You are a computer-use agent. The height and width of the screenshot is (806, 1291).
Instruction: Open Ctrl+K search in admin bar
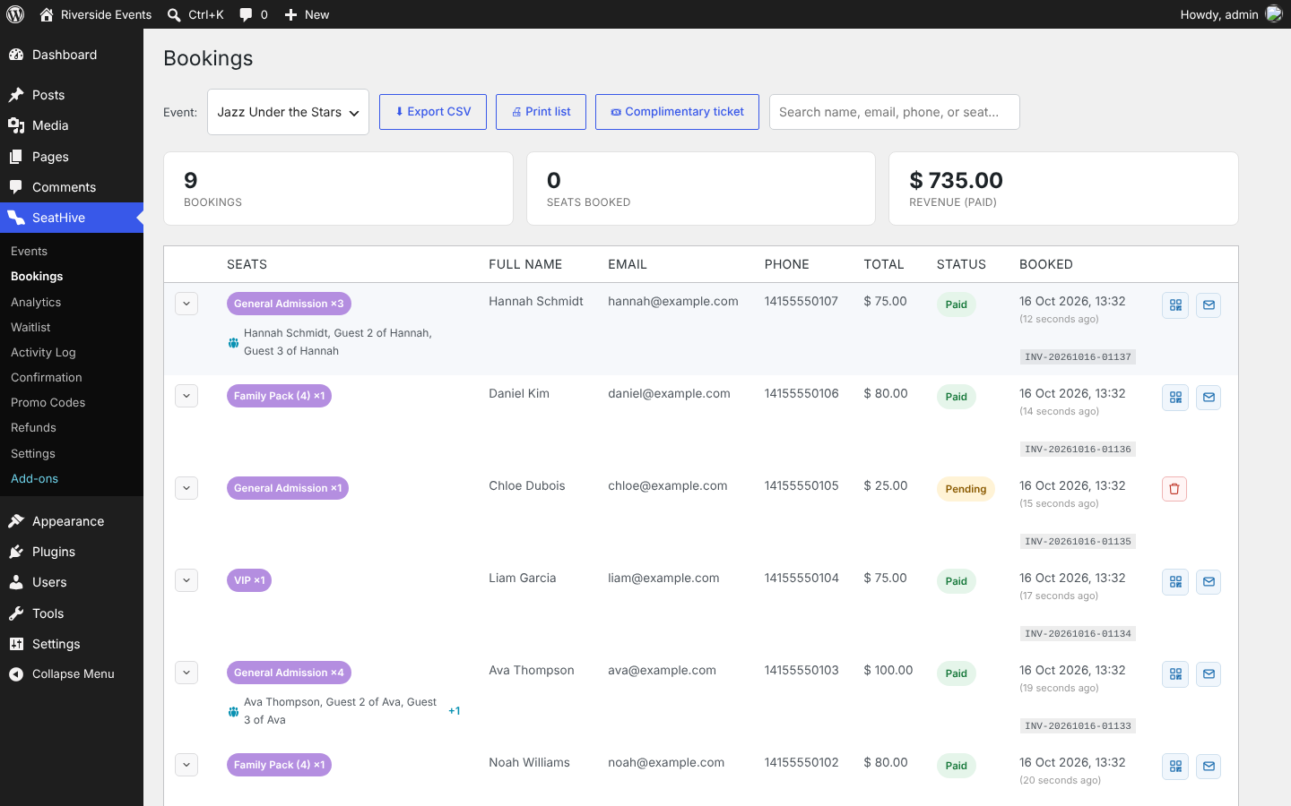click(x=195, y=14)
